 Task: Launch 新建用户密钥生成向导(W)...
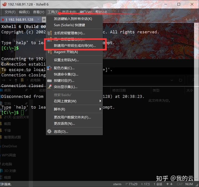coord(75,45)
